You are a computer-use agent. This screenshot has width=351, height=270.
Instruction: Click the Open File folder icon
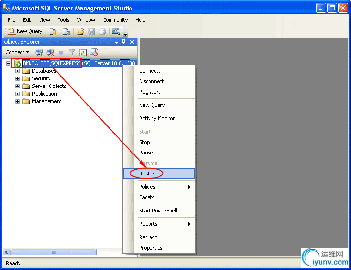point(80,31)
